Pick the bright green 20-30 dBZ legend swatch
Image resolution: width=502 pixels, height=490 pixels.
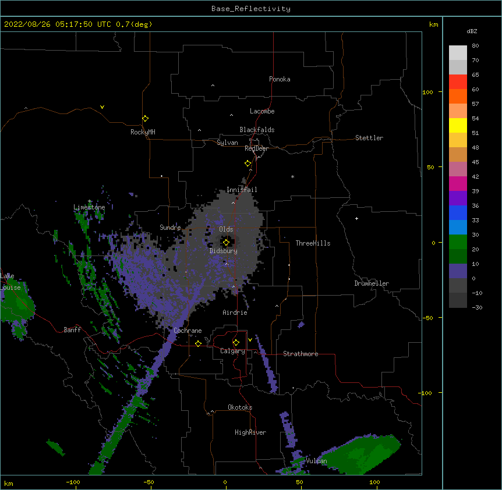tap(458, 242)
